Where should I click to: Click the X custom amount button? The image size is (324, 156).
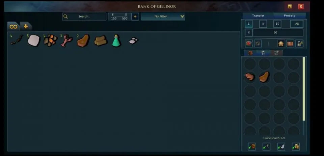249,33
